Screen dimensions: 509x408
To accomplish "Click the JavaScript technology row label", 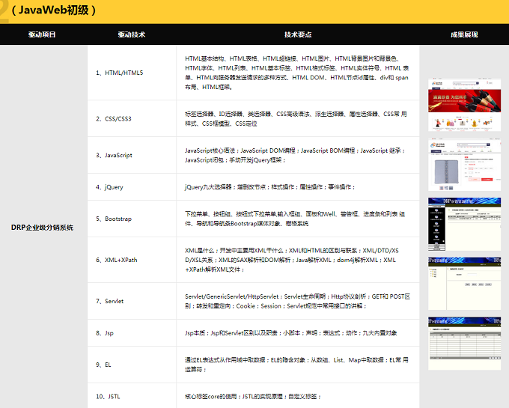I will [x=114, y=155].
